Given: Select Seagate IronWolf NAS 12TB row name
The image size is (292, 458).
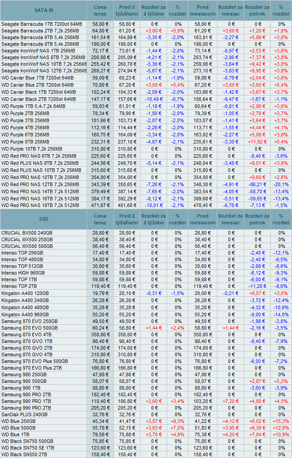Looking at the screenshot, I should coord(44,71).
